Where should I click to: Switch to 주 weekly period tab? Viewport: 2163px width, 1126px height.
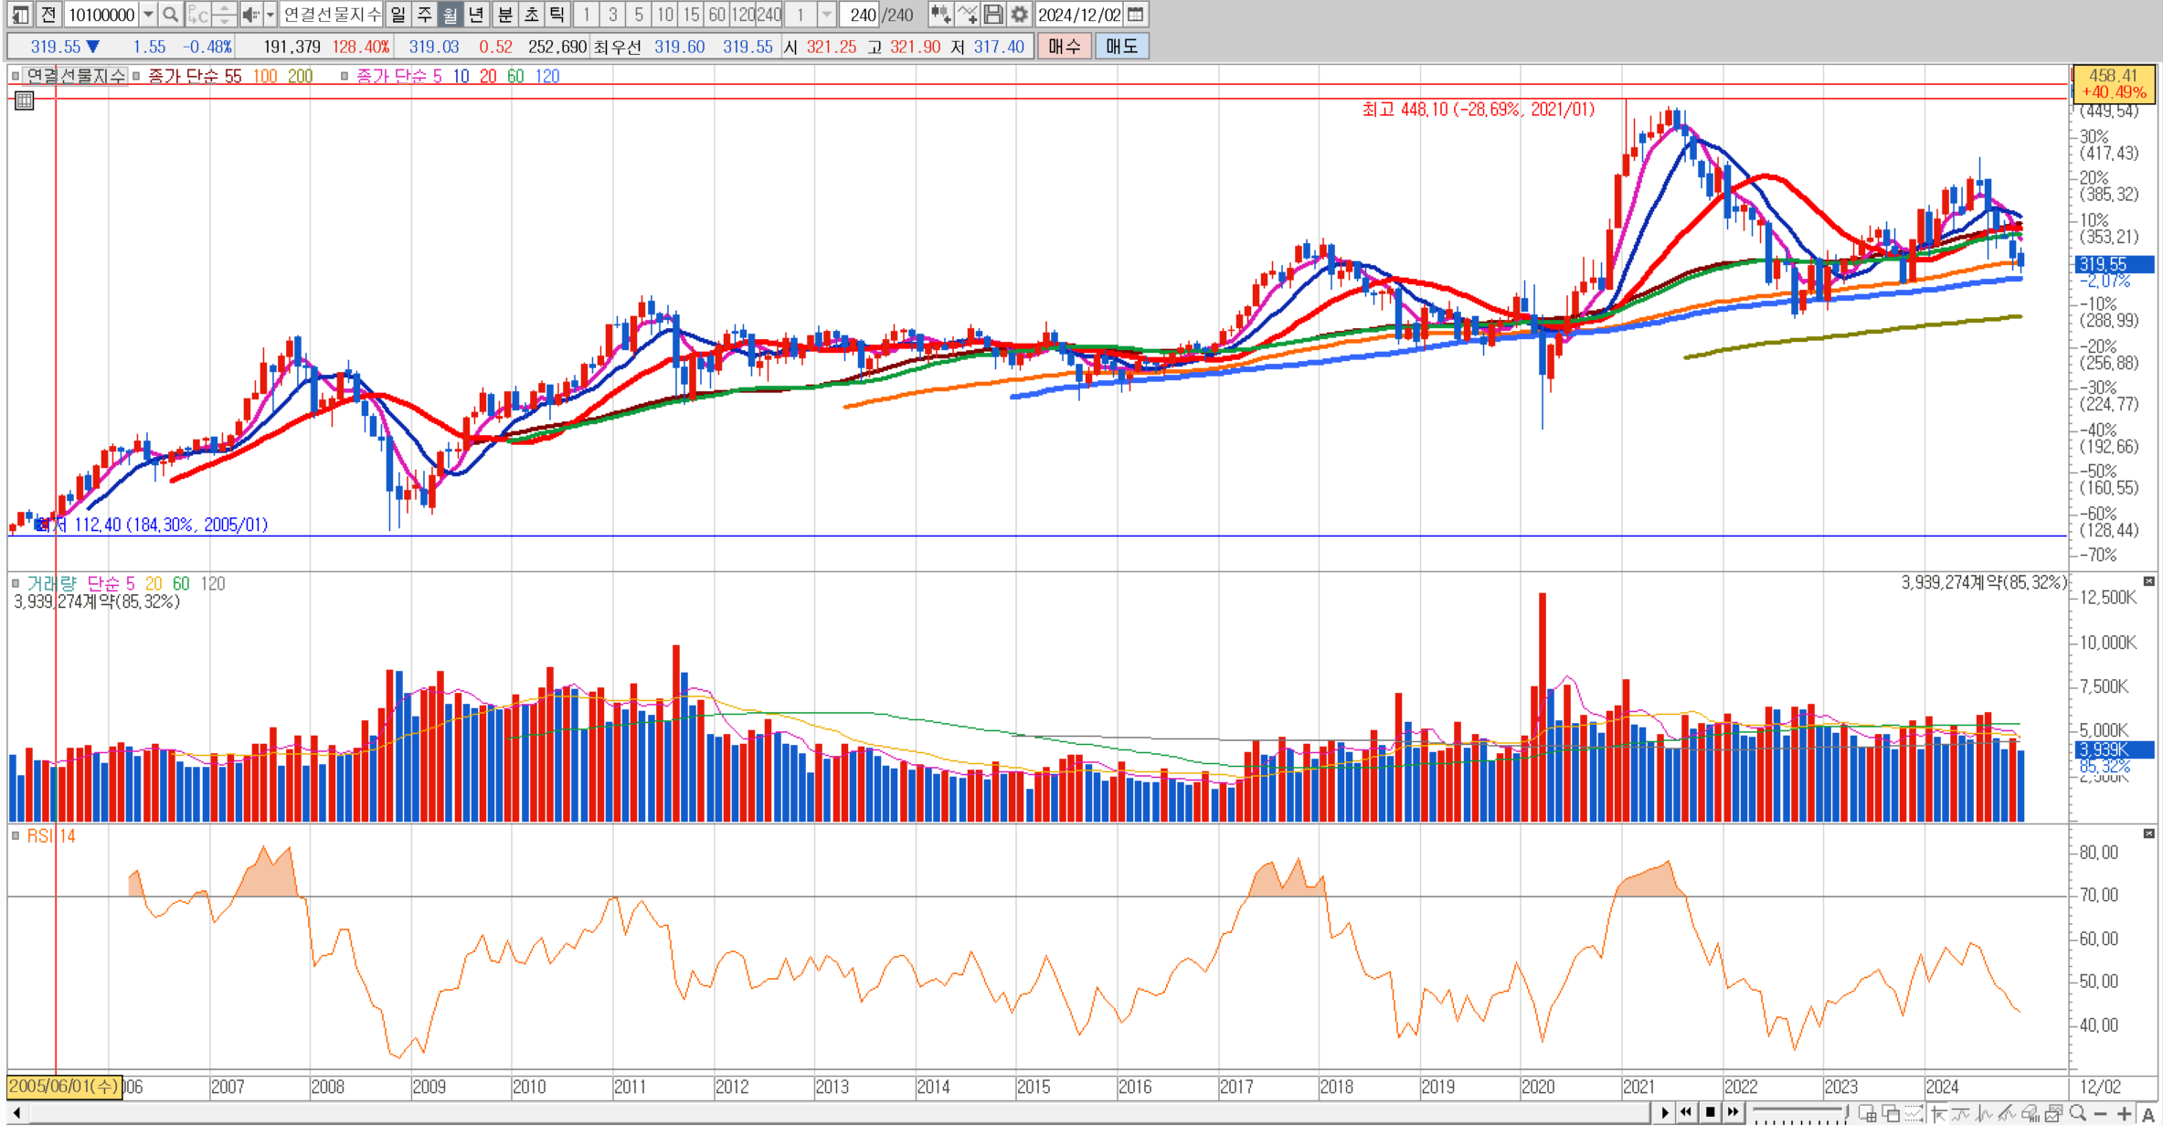tap(424, 15)
